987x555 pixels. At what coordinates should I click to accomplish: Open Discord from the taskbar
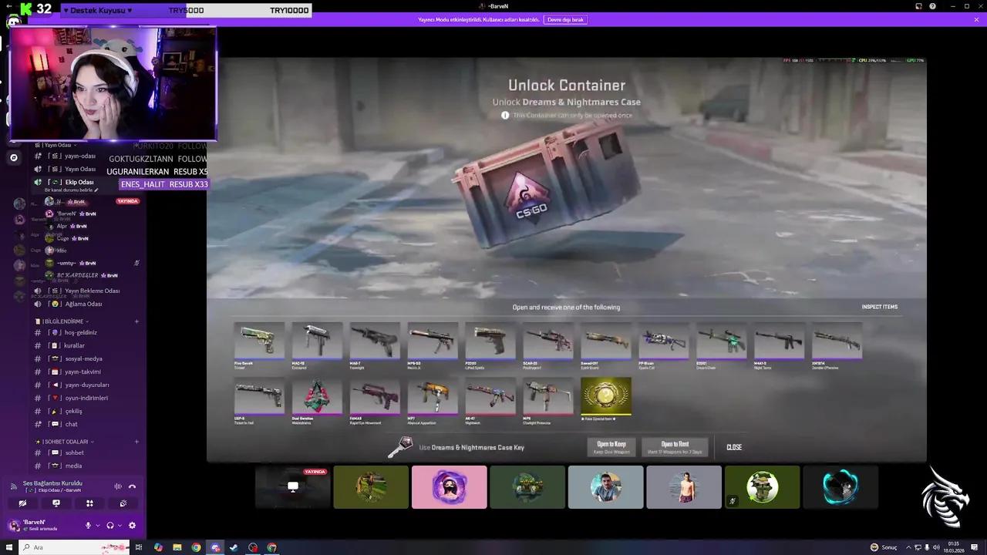tap(214, 547)
